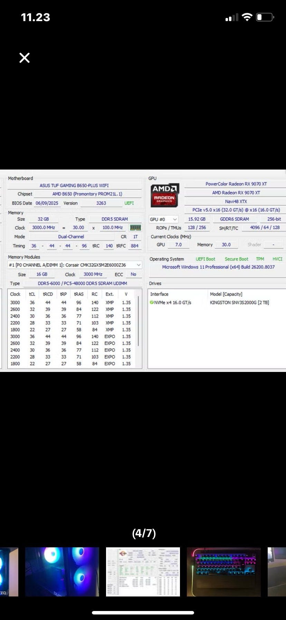Click the memory size 32 GB value

(44, 219)
